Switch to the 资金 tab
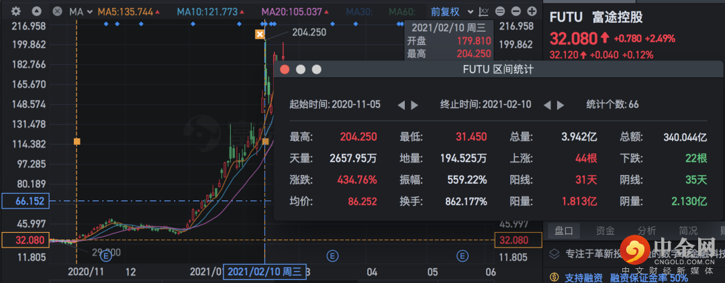Image resolution: width=725 pixels, height=283 pixels. point(606,231)
